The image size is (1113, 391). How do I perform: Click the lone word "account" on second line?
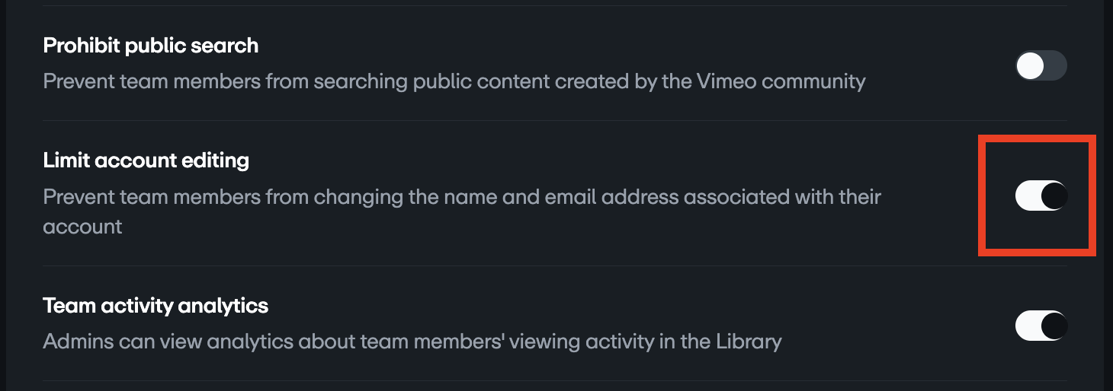82,227
